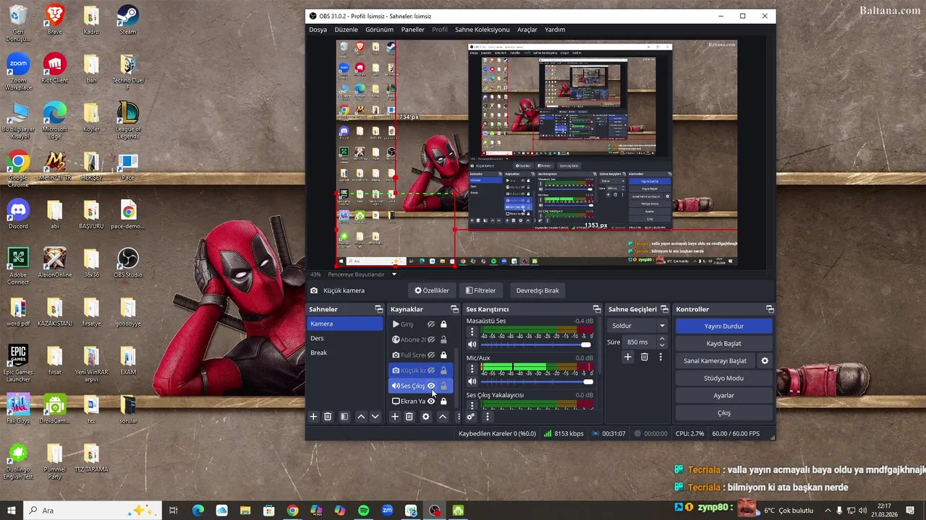This screenshot has height=520, width=926.
Task: Click Sanal Kamerayı Başlat button
Action: pyautogui.click(x=715, y=360)
